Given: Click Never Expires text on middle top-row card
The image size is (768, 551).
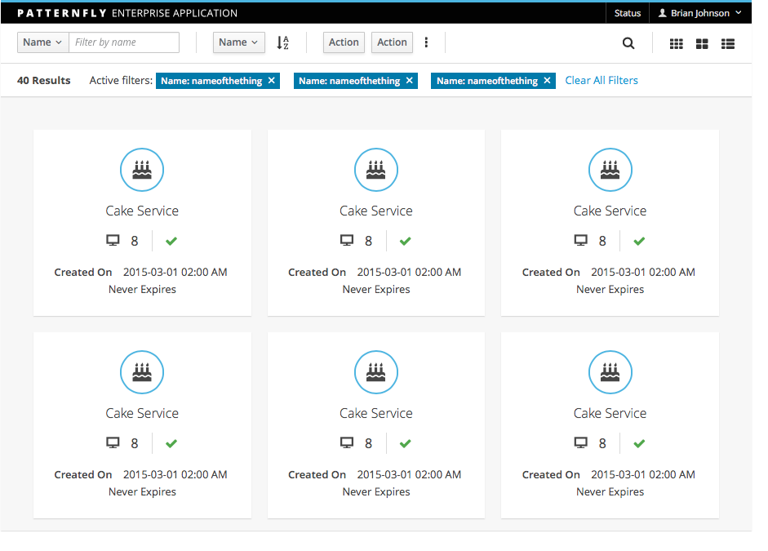Looking at the screenshot, I should coord(376,290).
